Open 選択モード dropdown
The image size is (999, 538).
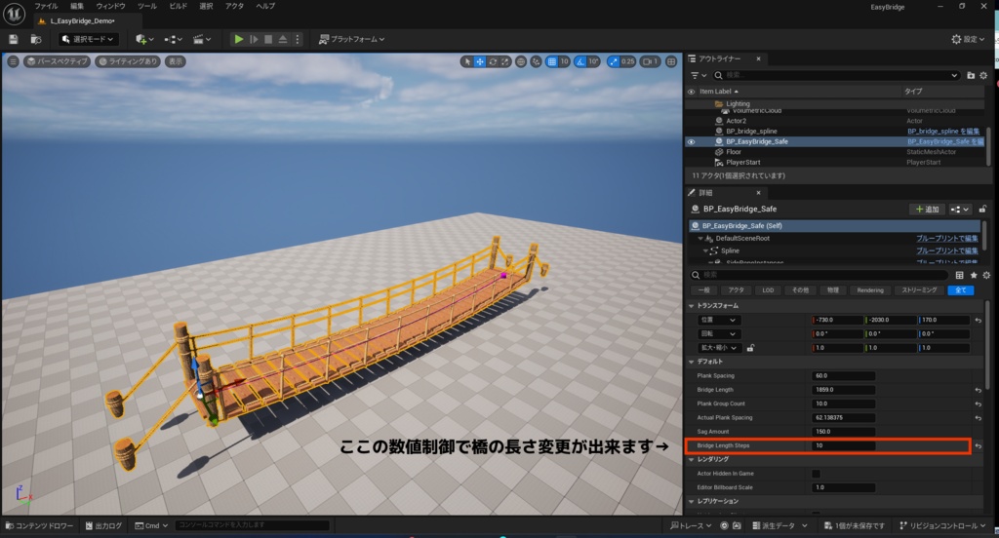[x=88, y=40]
